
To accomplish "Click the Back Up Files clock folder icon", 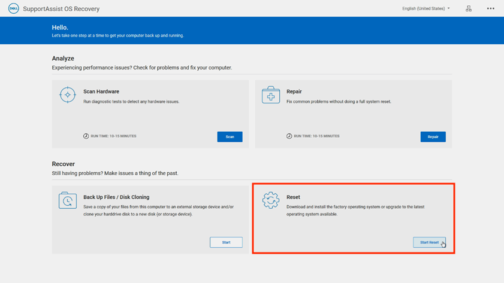I will coord(68,200).
